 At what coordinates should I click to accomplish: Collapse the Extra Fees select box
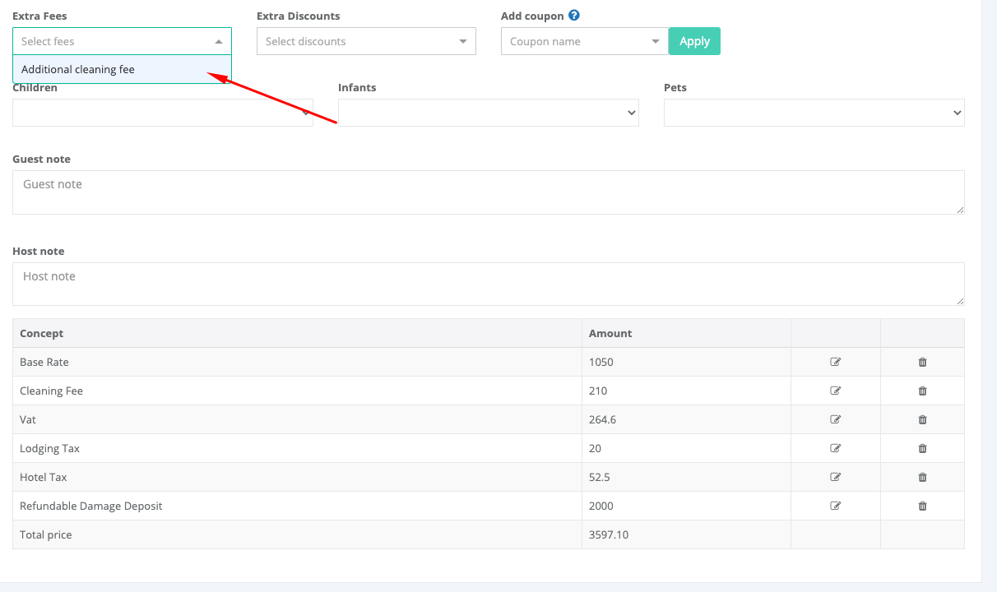tap(218, 41)
